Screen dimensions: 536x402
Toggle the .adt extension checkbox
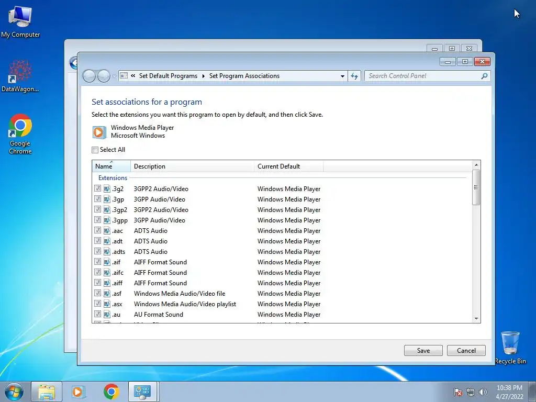point(97,241)
